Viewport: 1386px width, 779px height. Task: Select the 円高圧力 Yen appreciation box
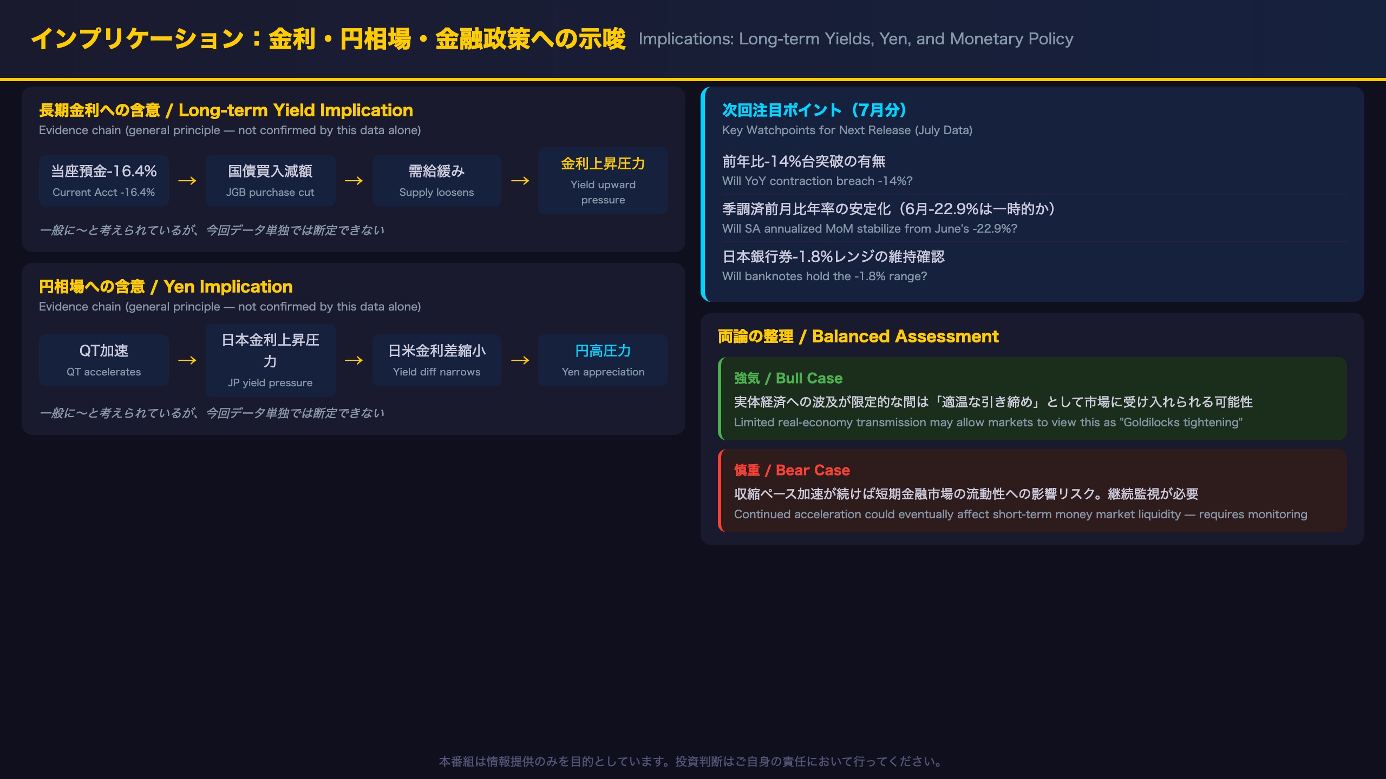[603, 360]
